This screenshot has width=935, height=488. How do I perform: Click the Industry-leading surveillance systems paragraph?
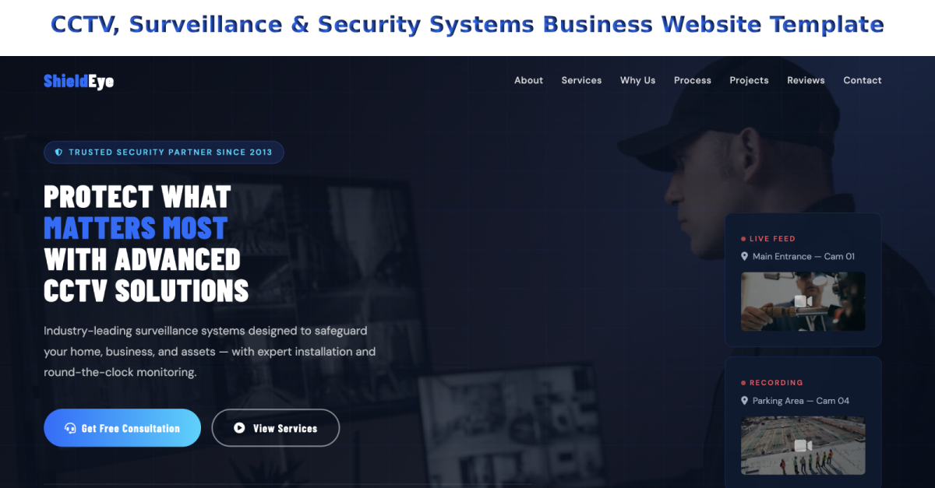[210, 352]
